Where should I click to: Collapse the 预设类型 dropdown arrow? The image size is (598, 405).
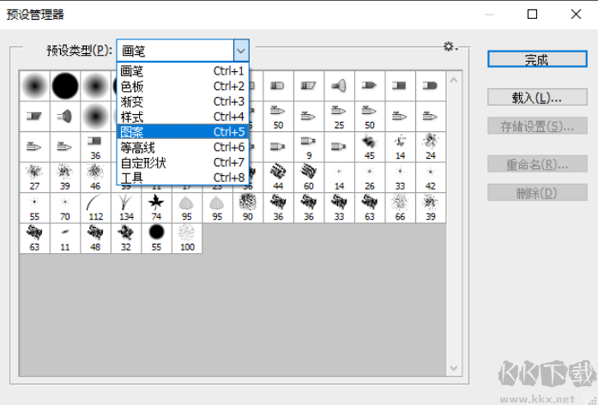(241, 51)
